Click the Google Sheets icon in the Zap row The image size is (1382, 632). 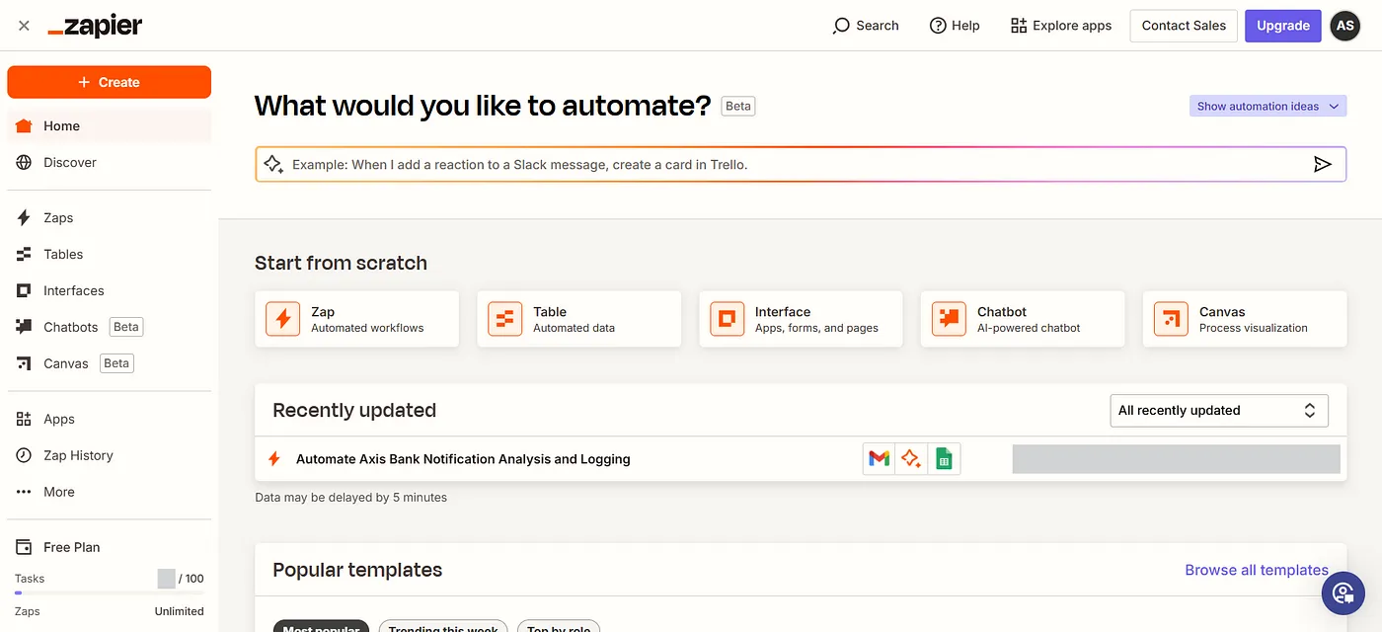[944, 459]
